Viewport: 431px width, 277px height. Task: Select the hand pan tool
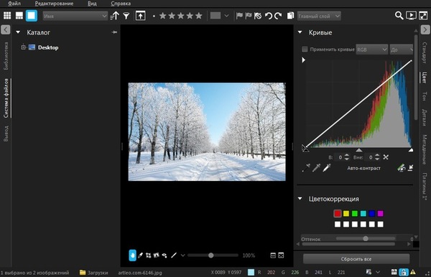[132, 255]
